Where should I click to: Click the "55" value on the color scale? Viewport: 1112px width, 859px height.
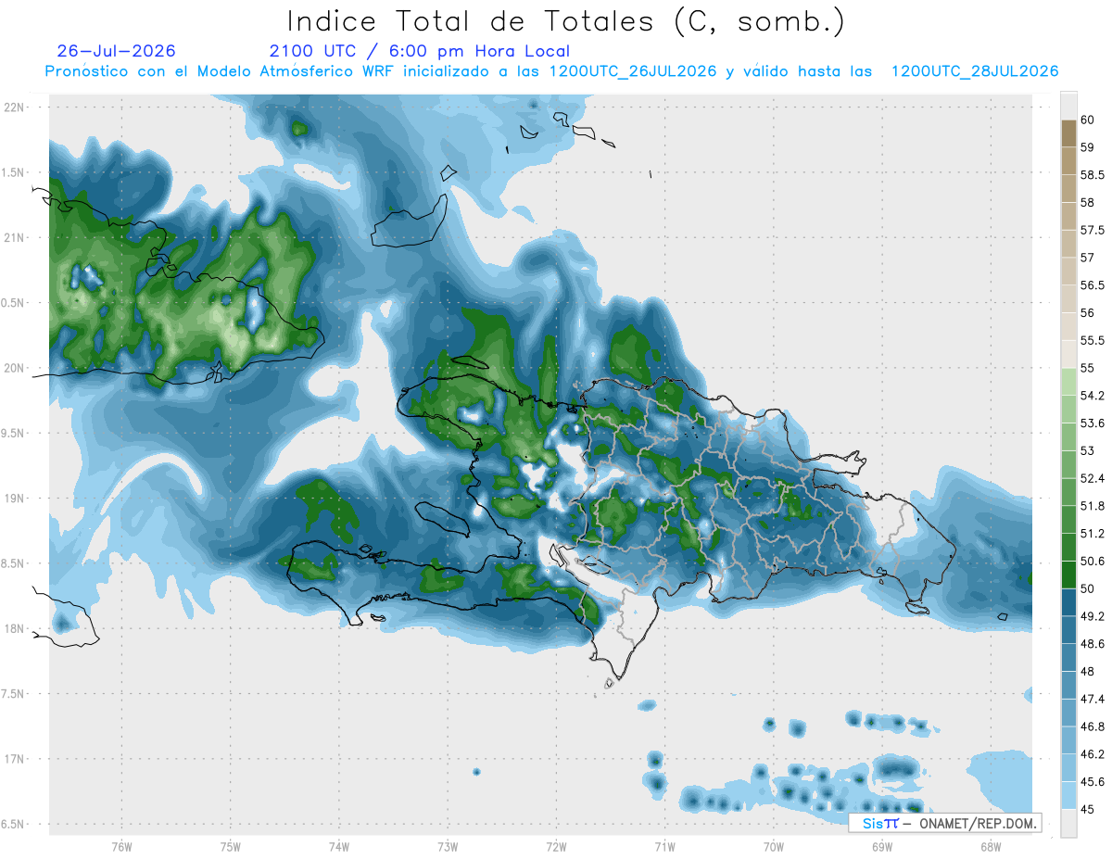[1087, 368]
